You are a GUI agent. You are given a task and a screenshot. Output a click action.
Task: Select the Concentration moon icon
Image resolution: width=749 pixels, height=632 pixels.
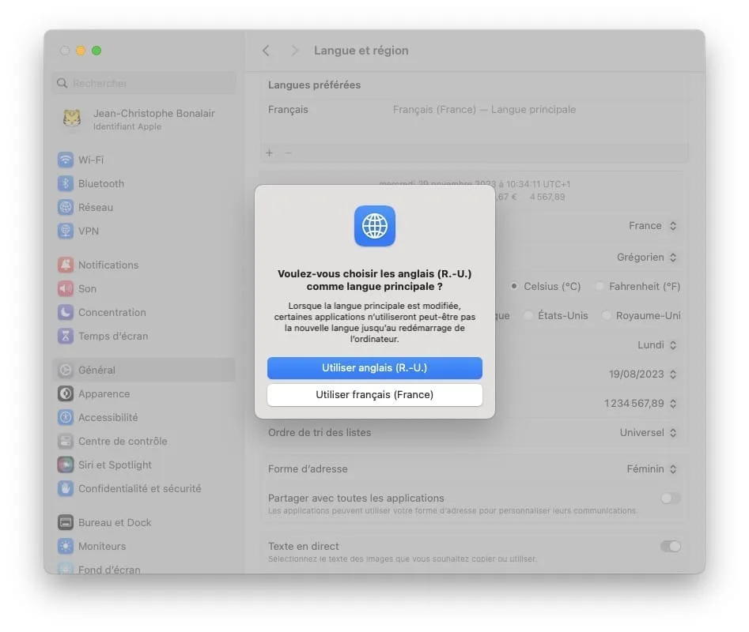click(66, 312)
